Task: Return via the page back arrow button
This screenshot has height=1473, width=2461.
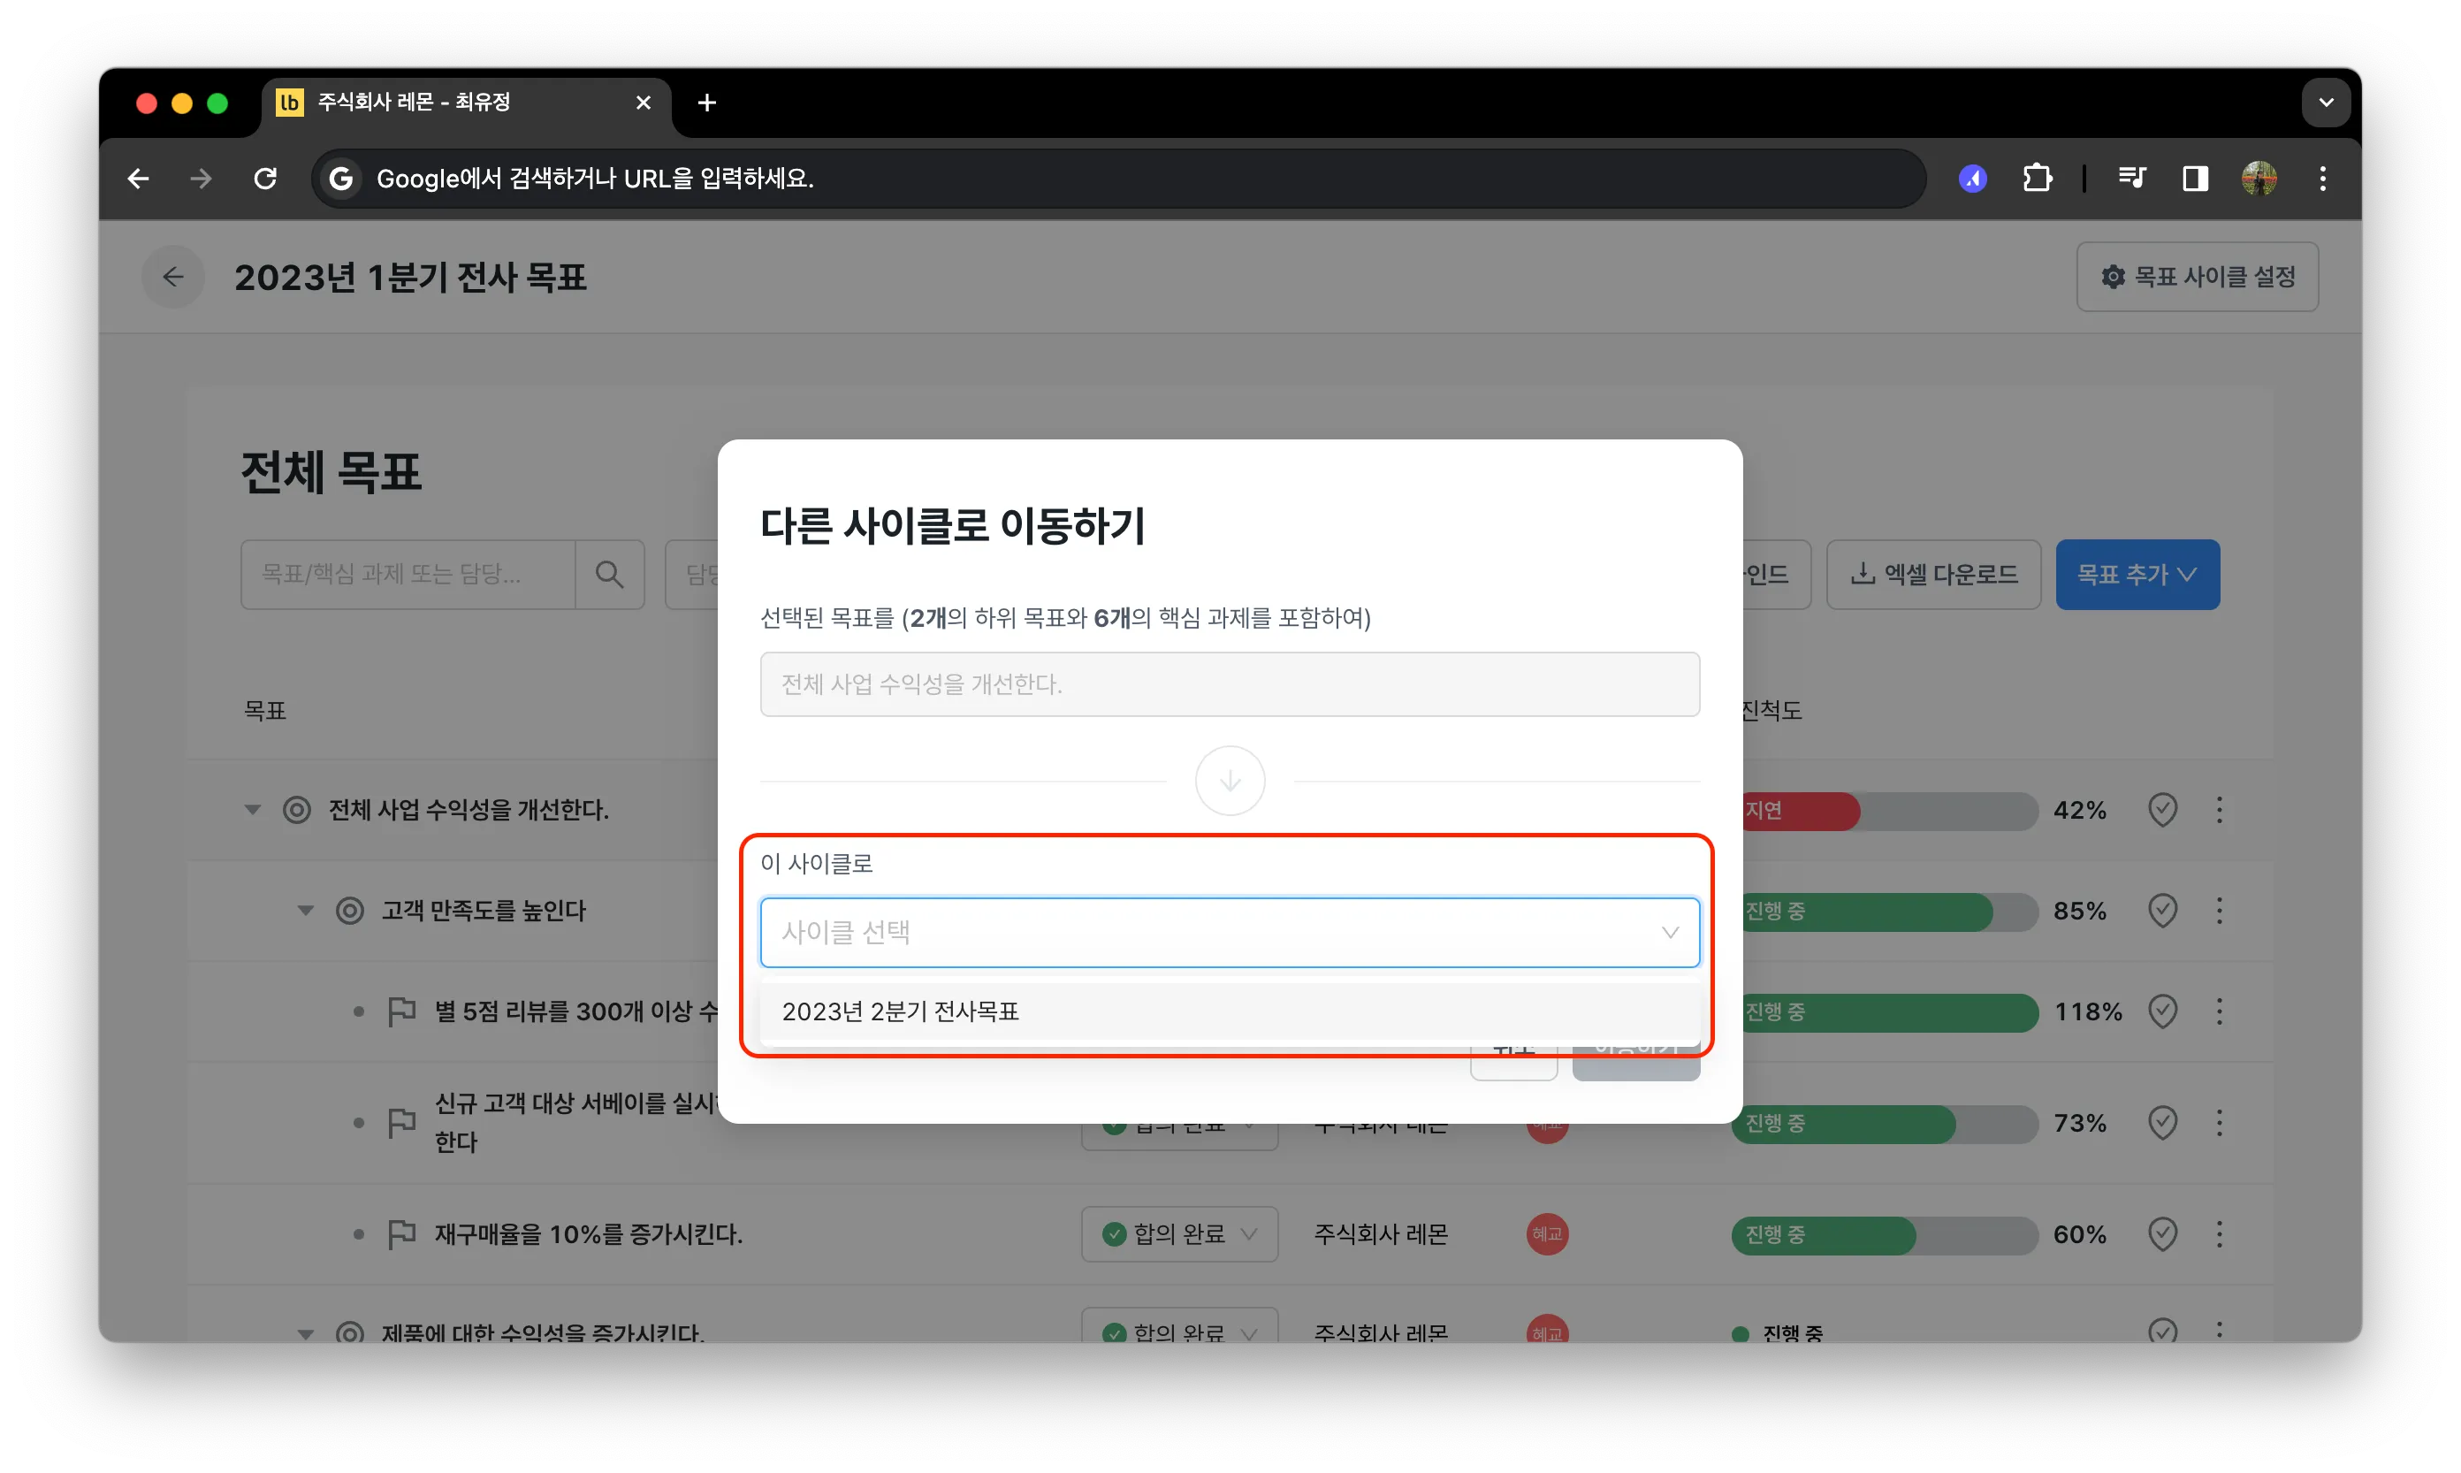Action: (173, 277)
